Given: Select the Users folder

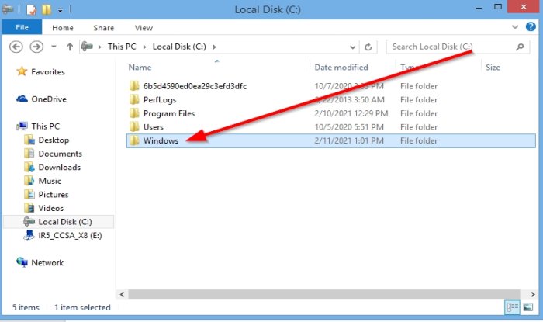Looking at the screenshot, I should click(x=153, y=127).
